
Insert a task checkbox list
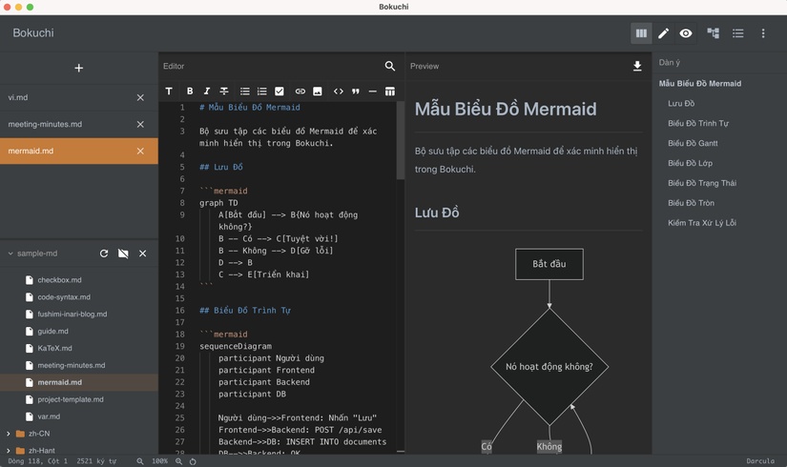click(280, 91)
